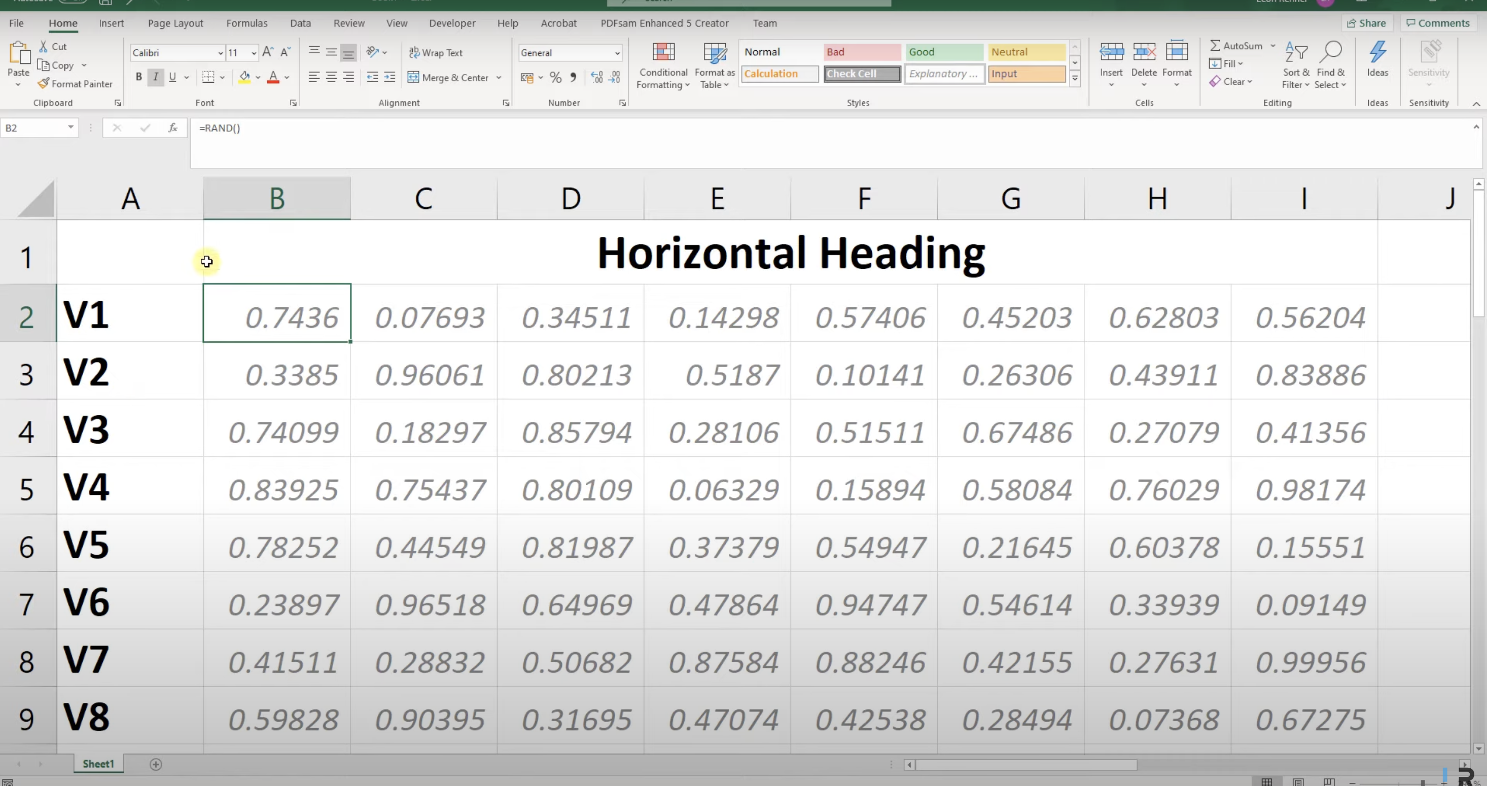Click the Share button

[1366, 23]
